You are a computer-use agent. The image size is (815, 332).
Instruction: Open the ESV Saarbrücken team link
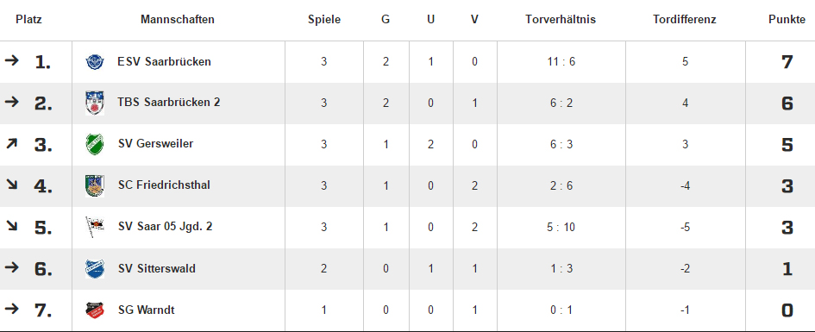tap(164, 62)
